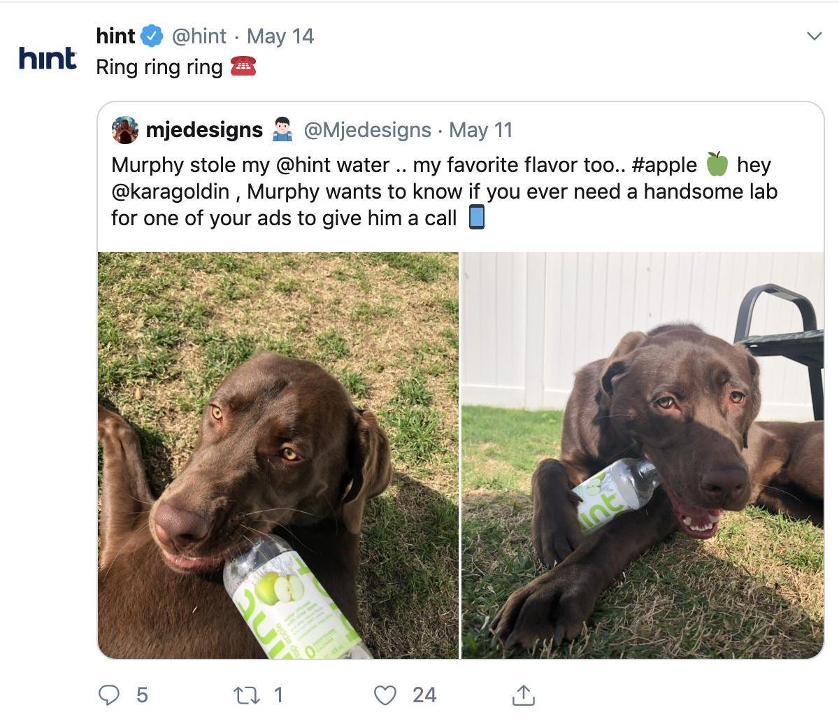Open the right dog photo by fence
Screen dimensions: 839x726
[x=643, y=455]
